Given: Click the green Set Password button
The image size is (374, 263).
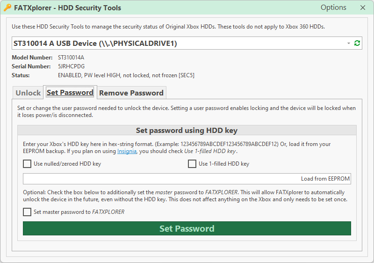Looking at the screenshot, I should tap(187, 228).
